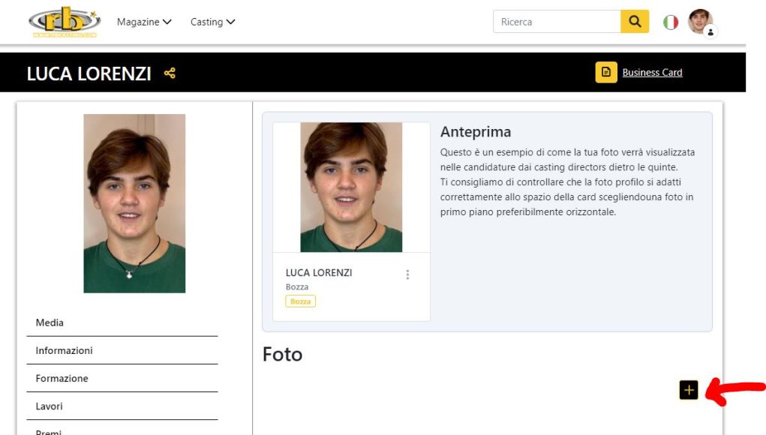Open the Business Card link

(x=652, y=72)
